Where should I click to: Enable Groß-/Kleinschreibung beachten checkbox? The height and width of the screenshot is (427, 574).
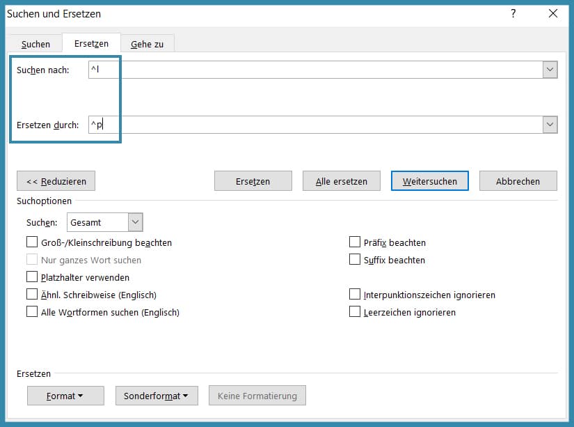click(32, 242)
